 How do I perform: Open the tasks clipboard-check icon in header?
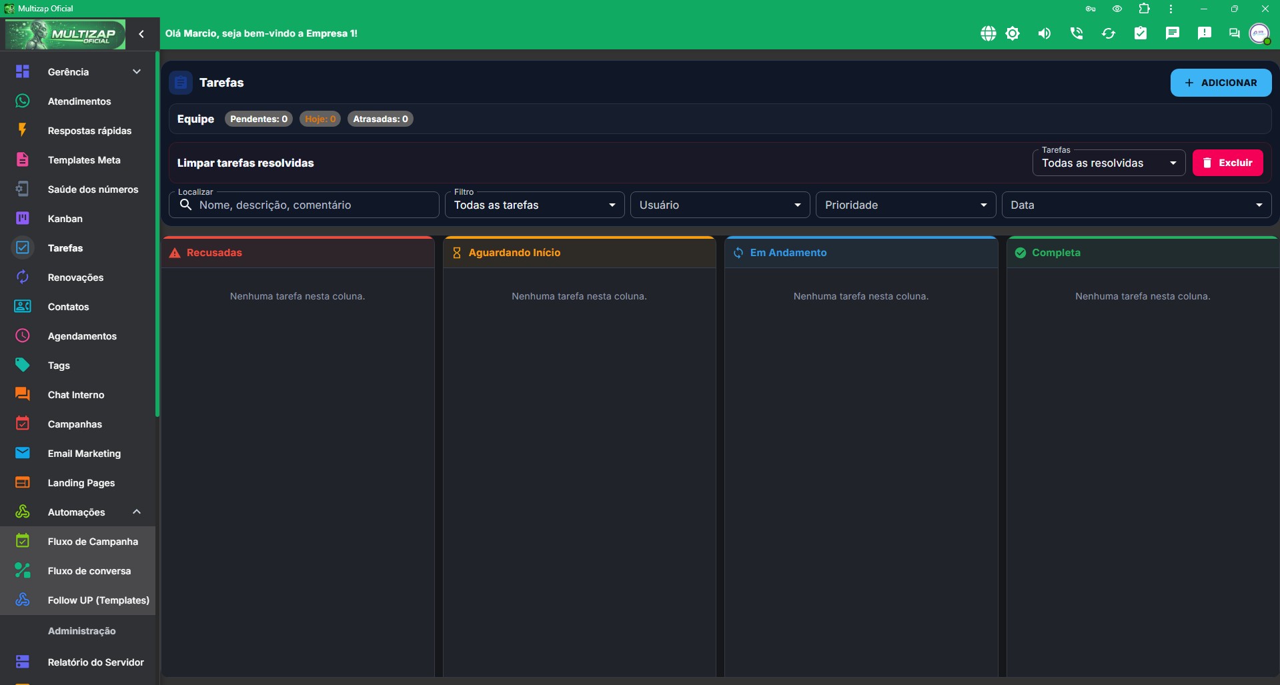tap(1141, 33)
